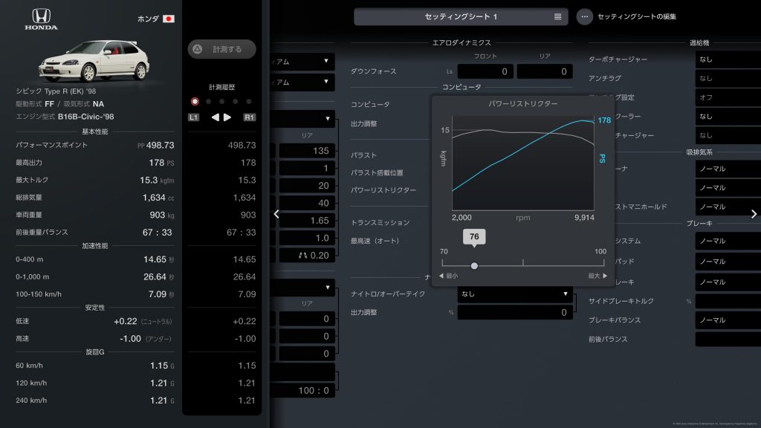Click the rear value 40 field
This screenshot has height=428, width=761.
[307, 203]
